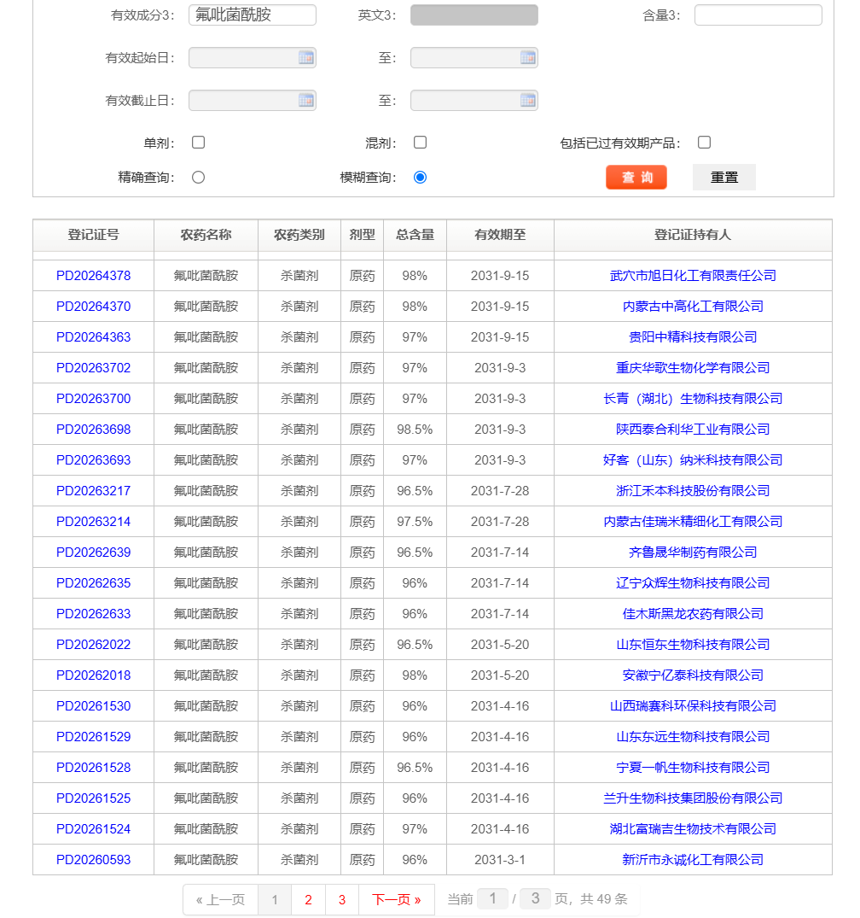Open registration PD20261525
860x918 pixels.
(x=94, y=798)
